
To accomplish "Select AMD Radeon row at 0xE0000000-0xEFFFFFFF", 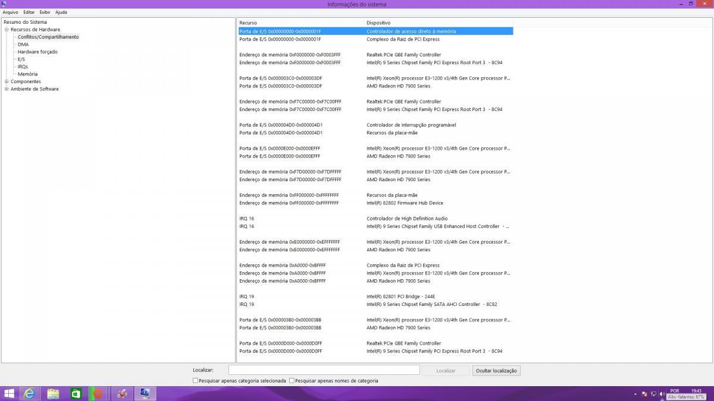I will click(x=375, y=250).
